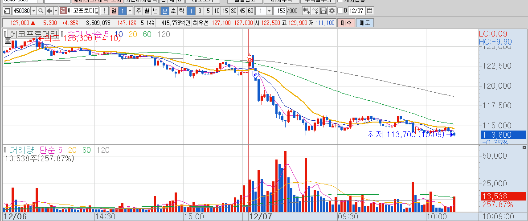This screenshot has height=221, width=528.
Task: Select 분 minute chart period
Action: tap(165, 11)
